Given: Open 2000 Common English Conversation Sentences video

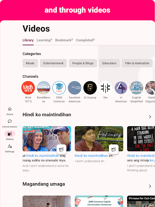Looking at the screenshot, I should coord(99,201).
